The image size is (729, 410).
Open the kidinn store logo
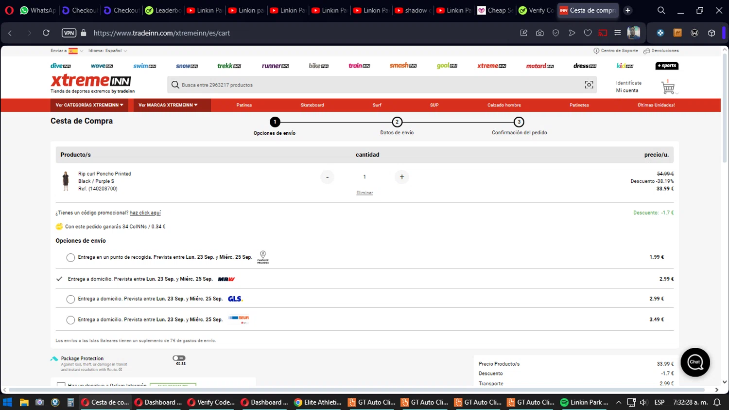625,66
